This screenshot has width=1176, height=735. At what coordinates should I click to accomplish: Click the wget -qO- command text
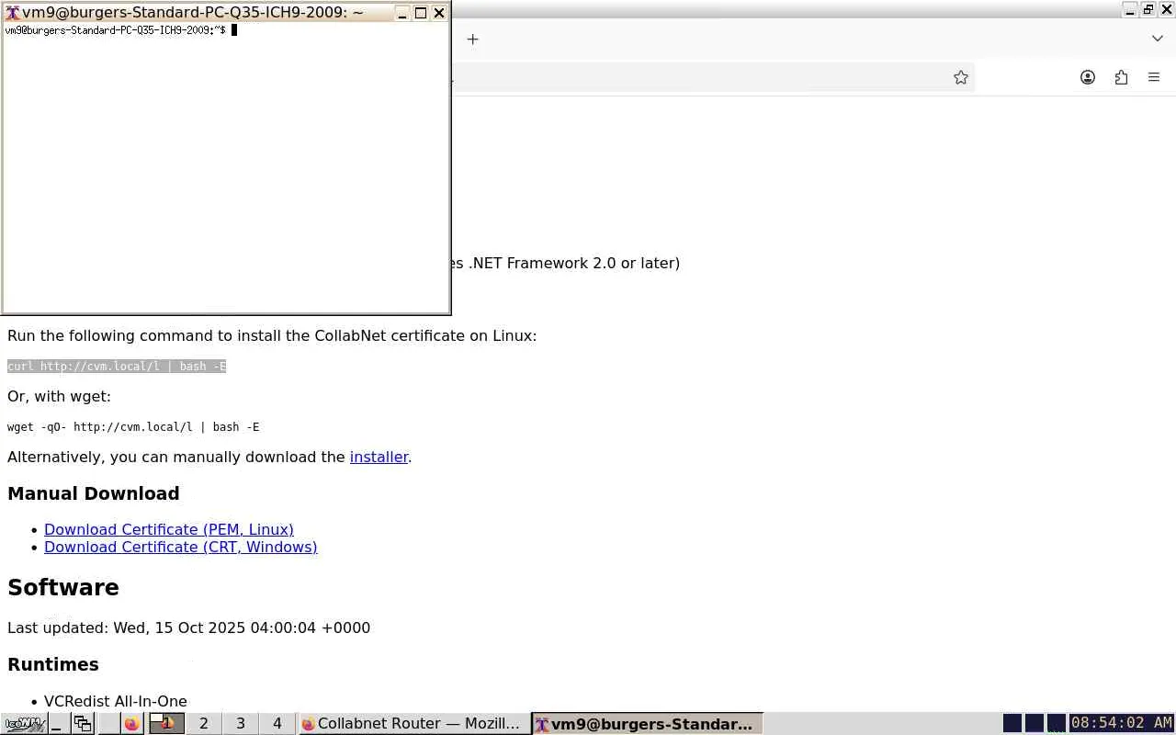(133, 427)
